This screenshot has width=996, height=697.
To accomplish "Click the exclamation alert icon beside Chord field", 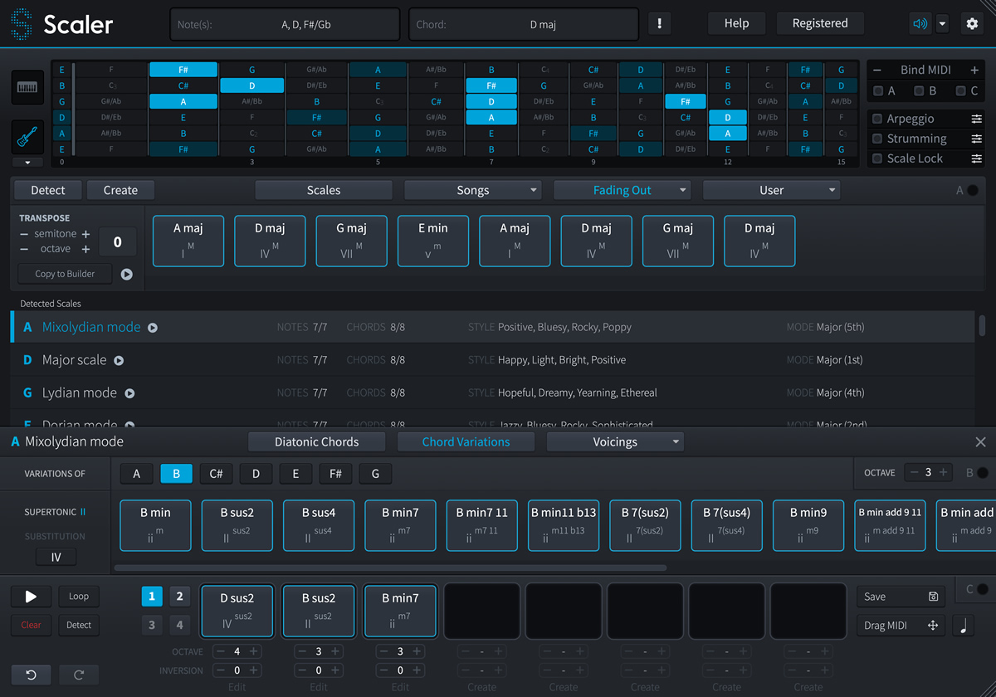I will [659, 23].
